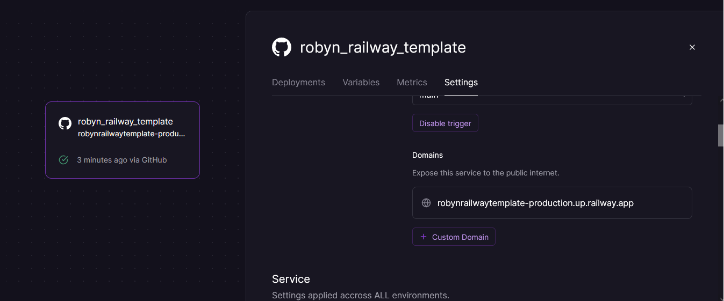Viewport: 724px width, 301px height.
Task: Click the settings panel scrollbar thumb
Action: point(721,135)
